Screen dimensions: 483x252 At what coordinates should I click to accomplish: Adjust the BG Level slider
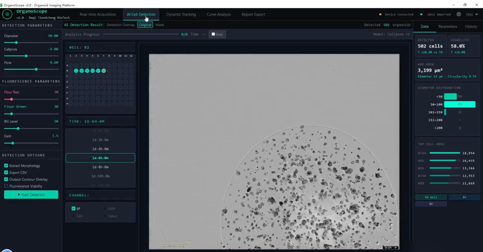coord(31,128)
